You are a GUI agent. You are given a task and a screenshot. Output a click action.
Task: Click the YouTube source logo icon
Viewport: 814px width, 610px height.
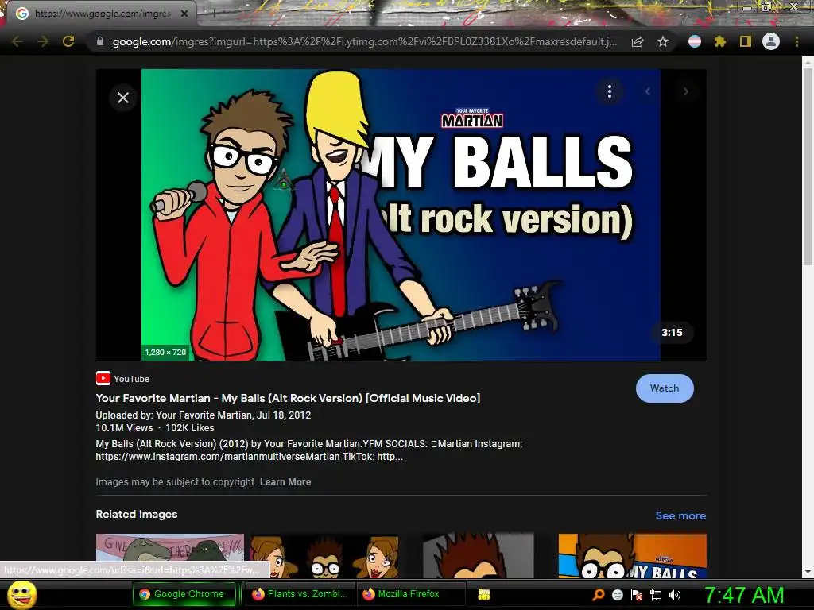click(x=103, y=379)
